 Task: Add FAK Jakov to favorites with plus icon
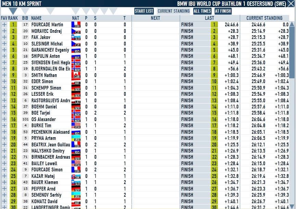[4, 37]
